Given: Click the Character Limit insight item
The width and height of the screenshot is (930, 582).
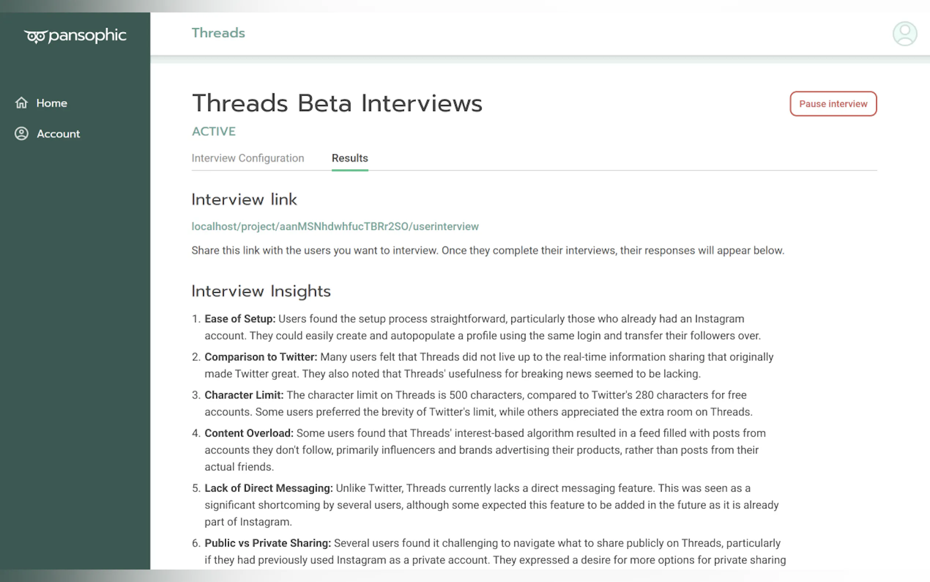Looking at the screenshot, I should point(244,395).
